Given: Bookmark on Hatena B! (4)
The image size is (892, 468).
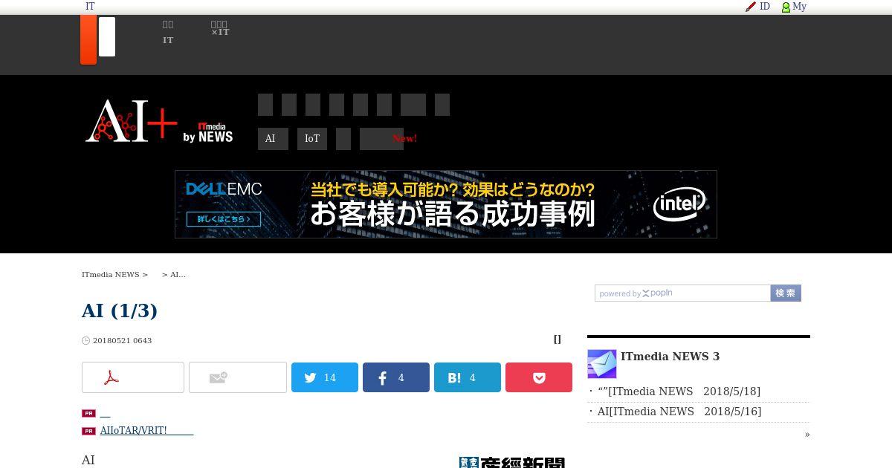Looking at the screenshot, I should point(468,377).
